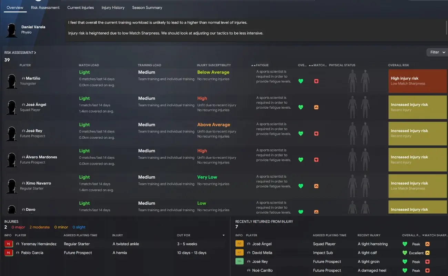Click Martiño's player portrait
Screen dimensions: 448x276
(x=12, y=81)
